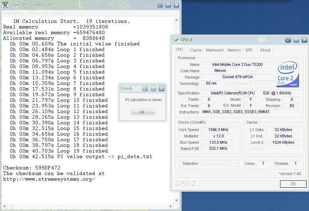Click the Super PI vertical scrollbar up arrow
Image resolution: width=309 pixels, height=211 pixels.
coord(177,20)
